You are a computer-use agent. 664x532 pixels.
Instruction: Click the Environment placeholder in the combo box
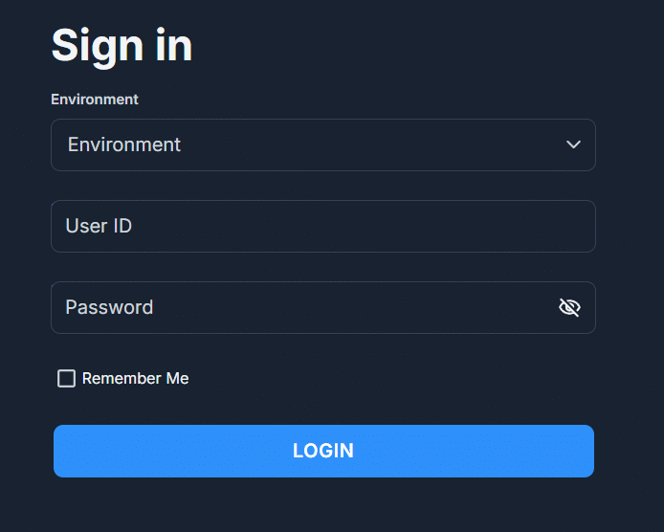124,144
